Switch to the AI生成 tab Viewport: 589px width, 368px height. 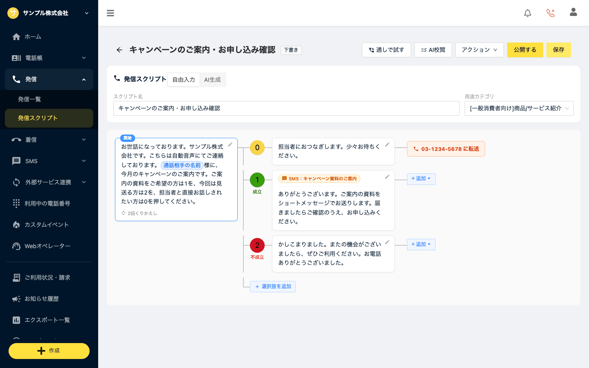[x=213, y=80]
